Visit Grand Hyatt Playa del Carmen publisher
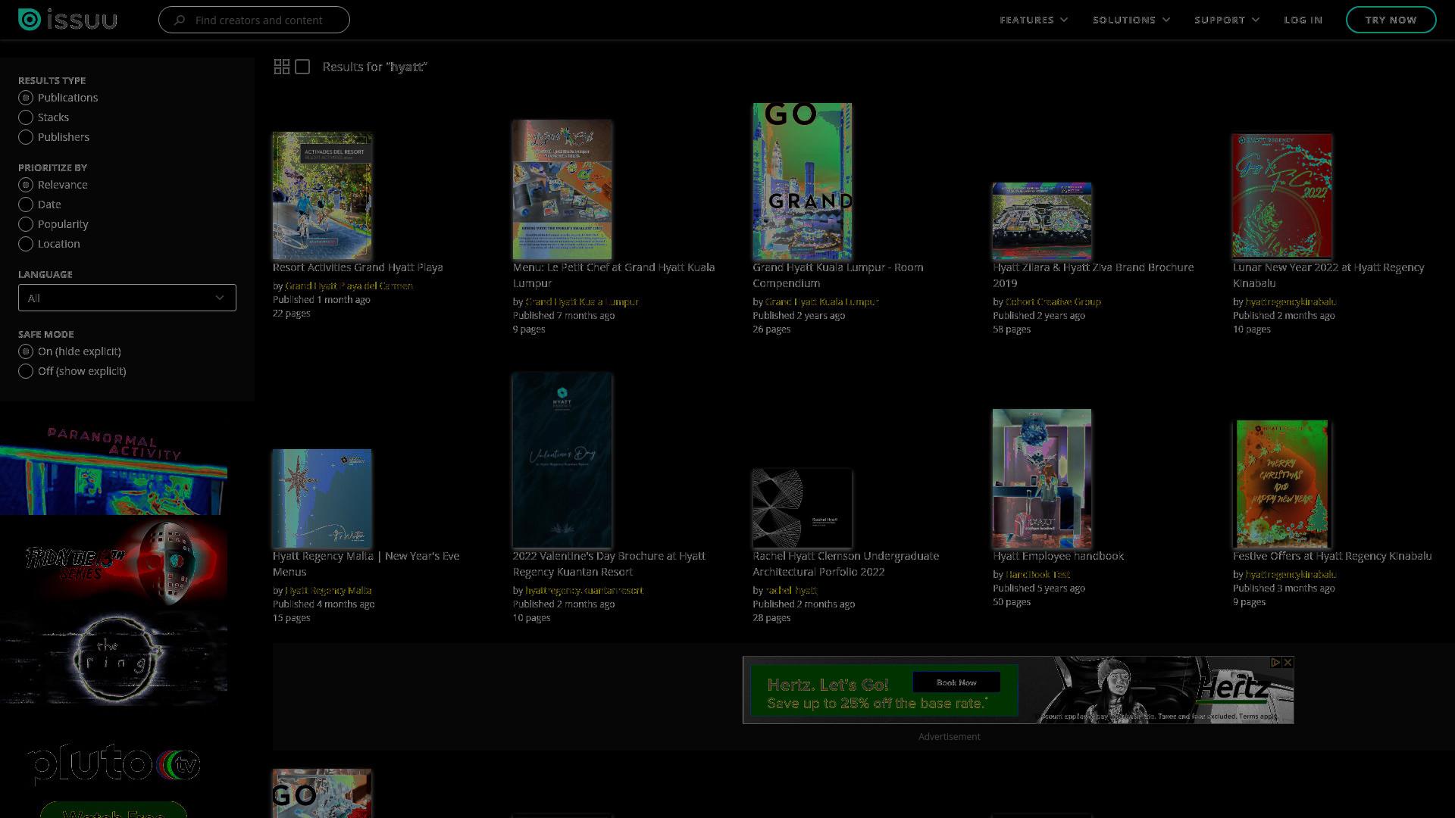Image resolution: width=1455 pixels, height=818 pixels. [x=349, y=286]
